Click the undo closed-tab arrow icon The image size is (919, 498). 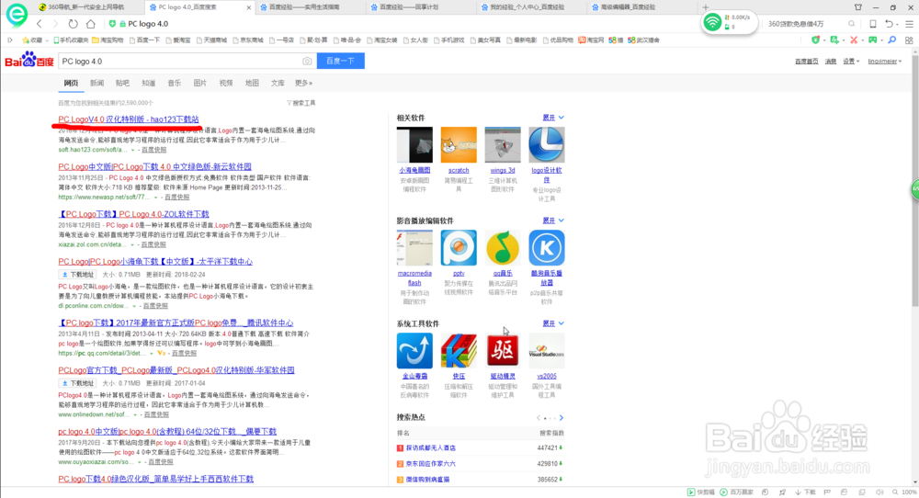[889, 24]
